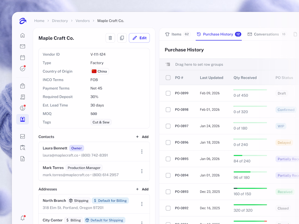Click the China country chip
Image resolution: width=299 pixels, height=224 pixels.
click(x=99, y=71)
